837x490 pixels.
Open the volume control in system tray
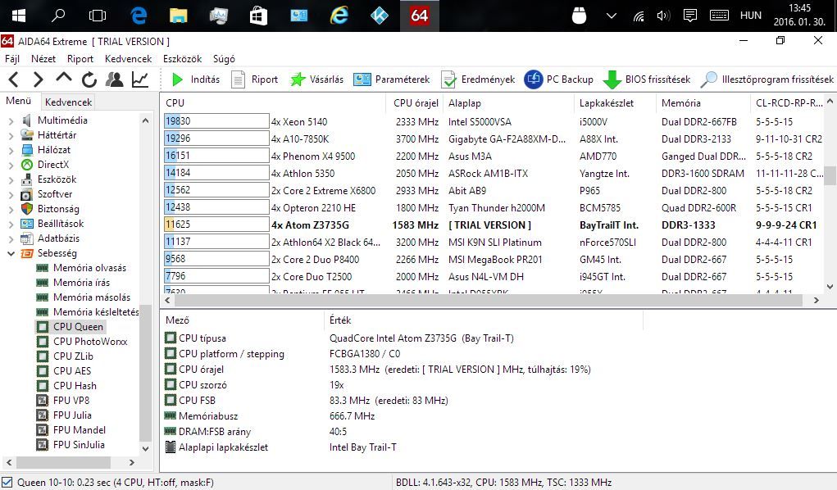click(663, 16)
